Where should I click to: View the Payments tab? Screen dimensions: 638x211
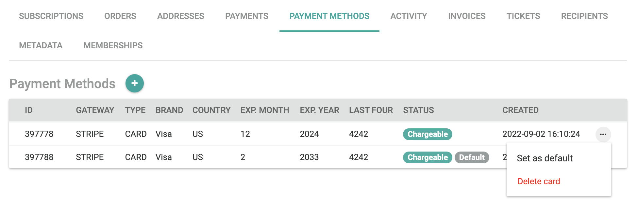click(246, 16)
